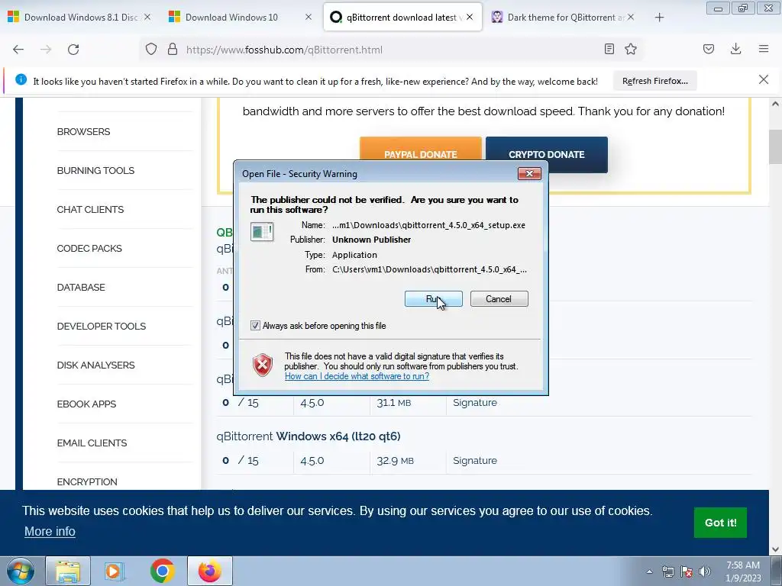The image size is (782, 586).
Task: Open the ENCRYPTION category
Action: click(87, 481)
